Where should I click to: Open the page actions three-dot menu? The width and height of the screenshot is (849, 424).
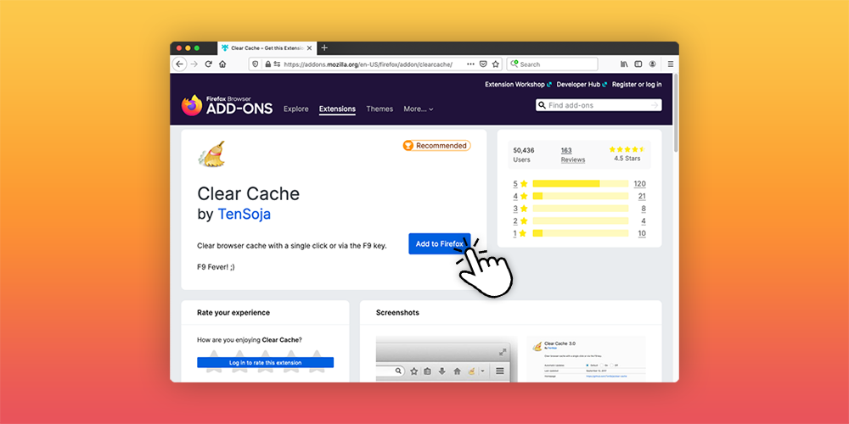[470, 64]
